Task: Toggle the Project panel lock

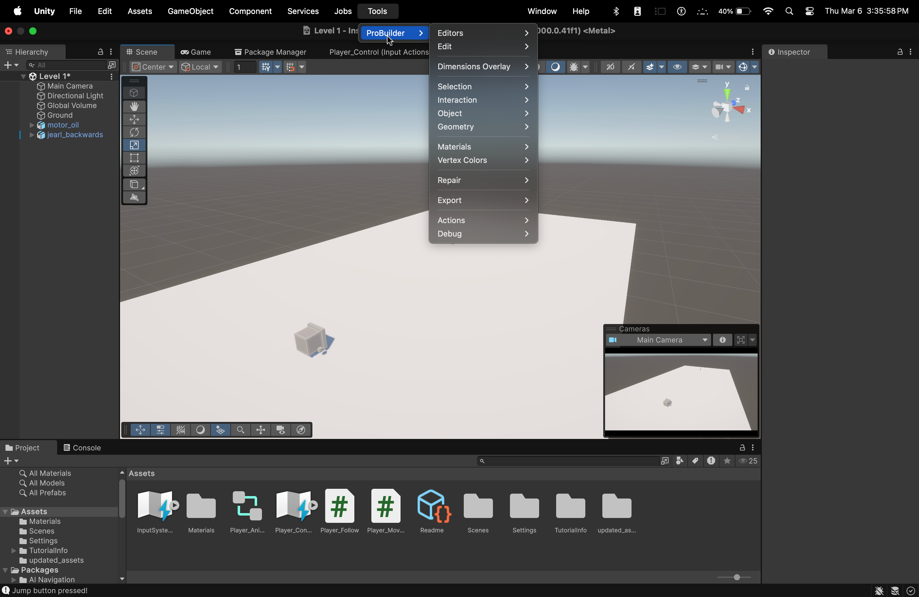Action: coord(742,447)
